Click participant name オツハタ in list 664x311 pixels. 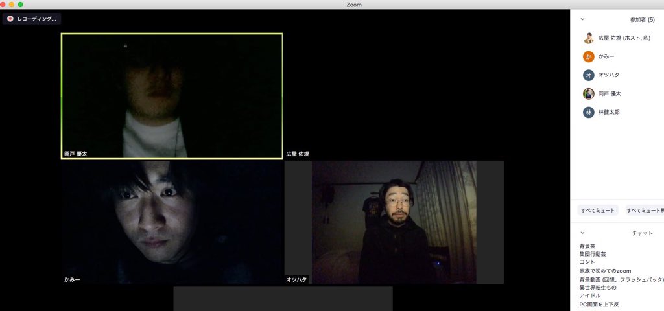[x=608, y=75]
